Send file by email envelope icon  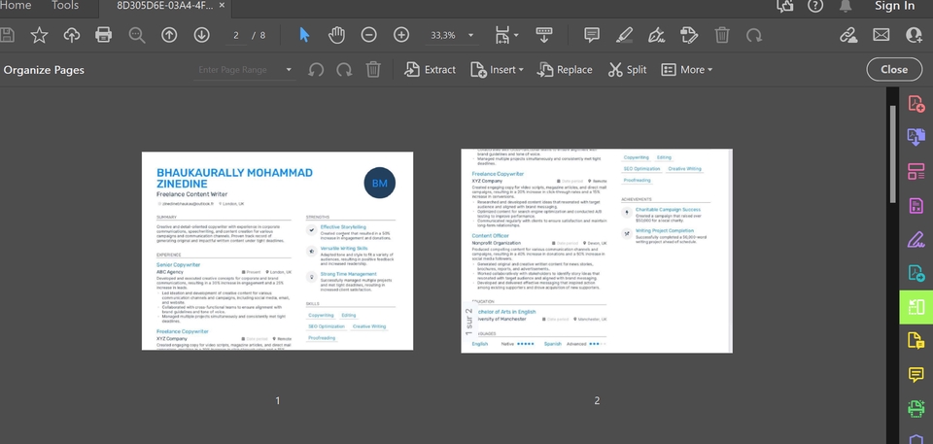[x=881, y=35]
